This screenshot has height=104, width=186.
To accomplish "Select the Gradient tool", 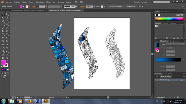I will click(7, 44).
